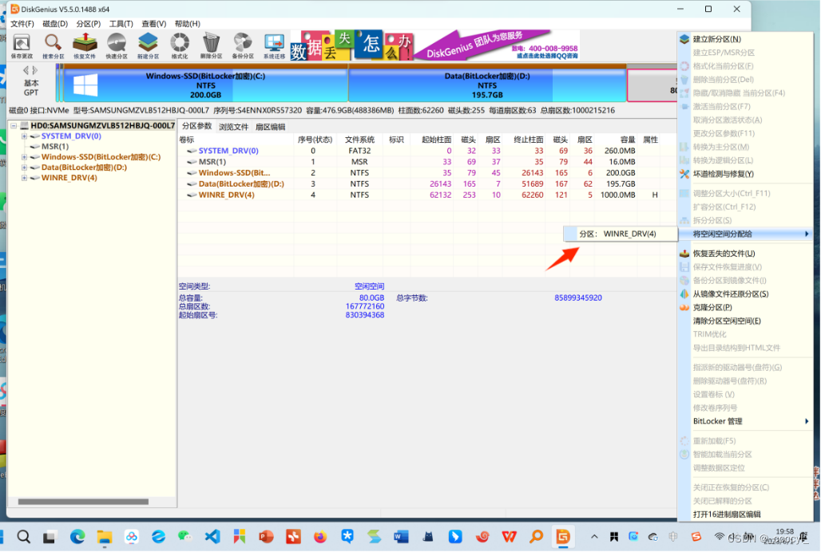Open the 帮助(H) menu
Screen dimensions: 821x552
tap(187, 23)
